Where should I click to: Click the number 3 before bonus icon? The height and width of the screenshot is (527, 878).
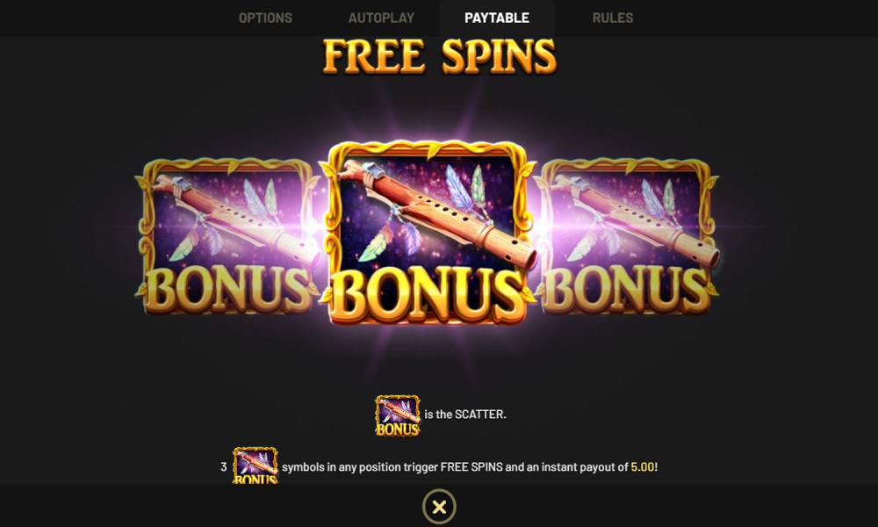click(224, 467)
